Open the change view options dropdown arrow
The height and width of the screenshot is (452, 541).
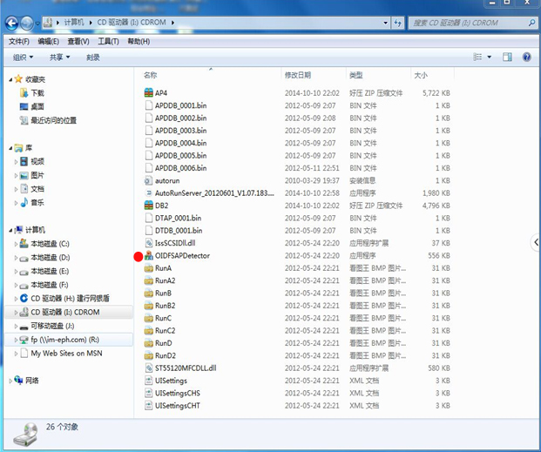[489, 57]
